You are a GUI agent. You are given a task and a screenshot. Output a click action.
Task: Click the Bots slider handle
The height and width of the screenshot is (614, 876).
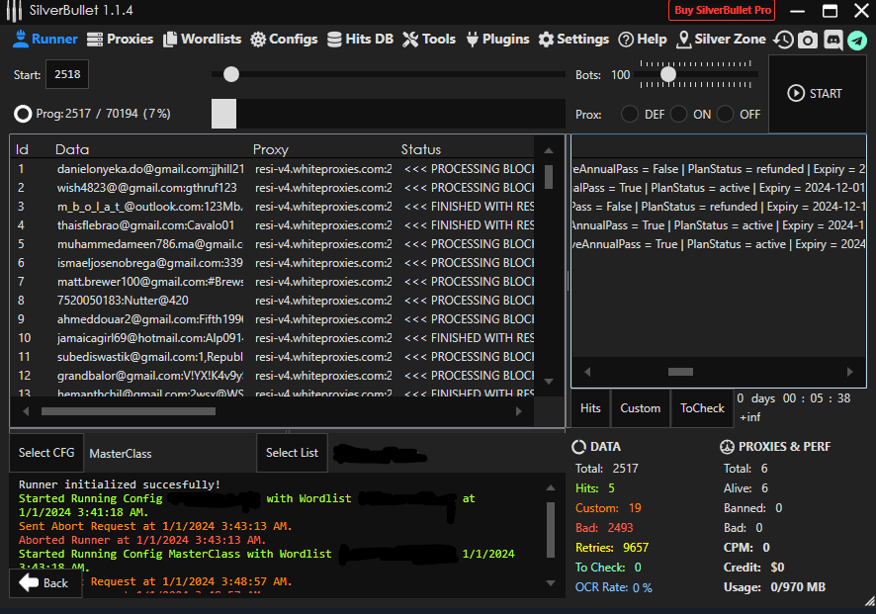pos(668,74)
